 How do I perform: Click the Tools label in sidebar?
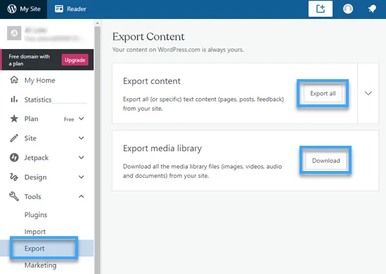coord(32,196)
